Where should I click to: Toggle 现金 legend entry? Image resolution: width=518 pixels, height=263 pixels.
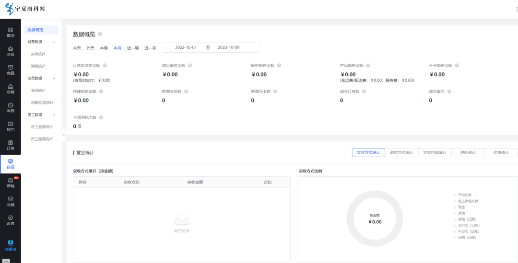459,207
